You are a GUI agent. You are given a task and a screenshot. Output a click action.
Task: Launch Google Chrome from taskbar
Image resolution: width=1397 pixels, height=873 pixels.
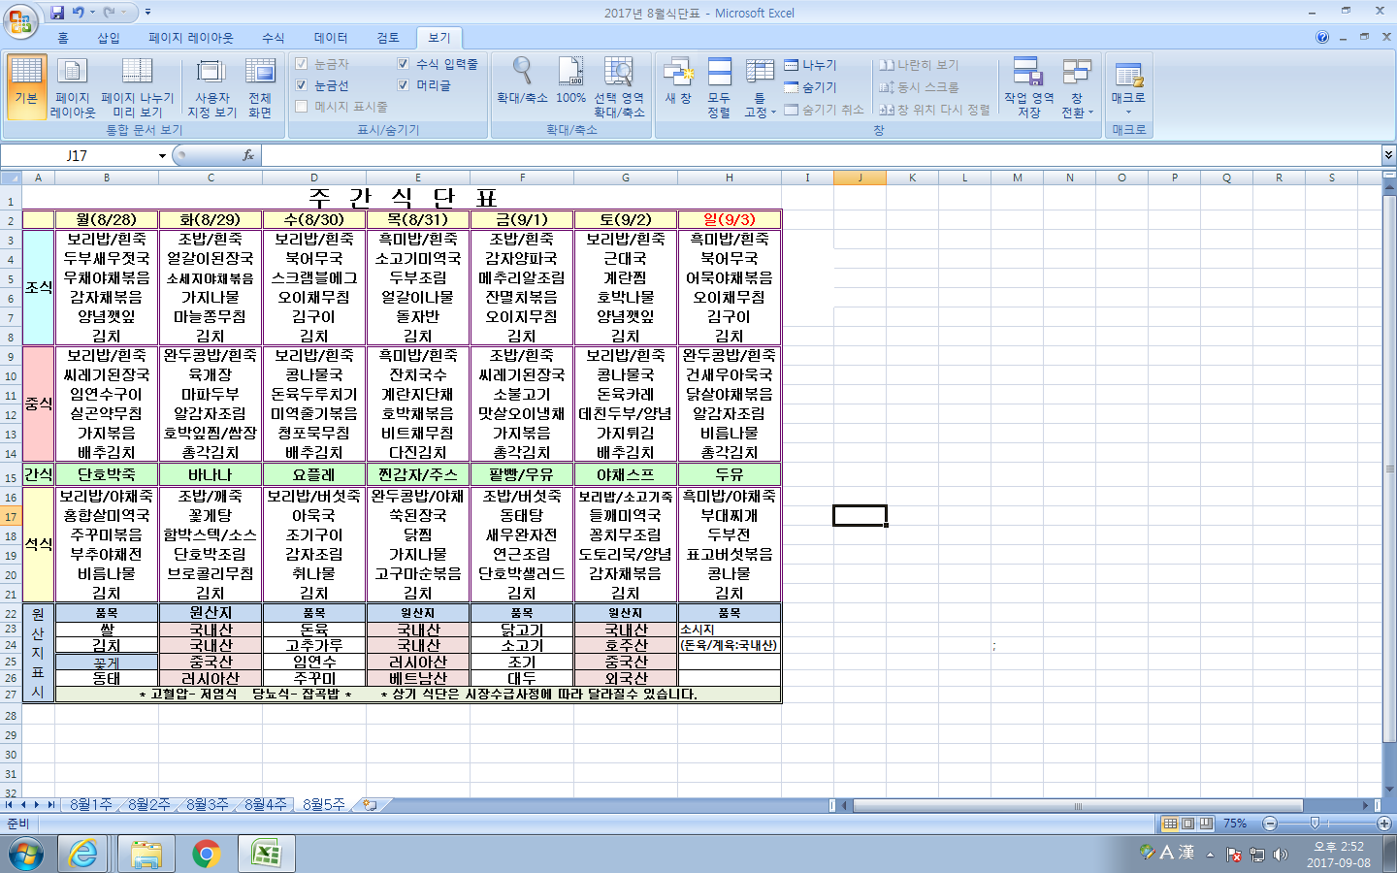click(x=206, y=854)
